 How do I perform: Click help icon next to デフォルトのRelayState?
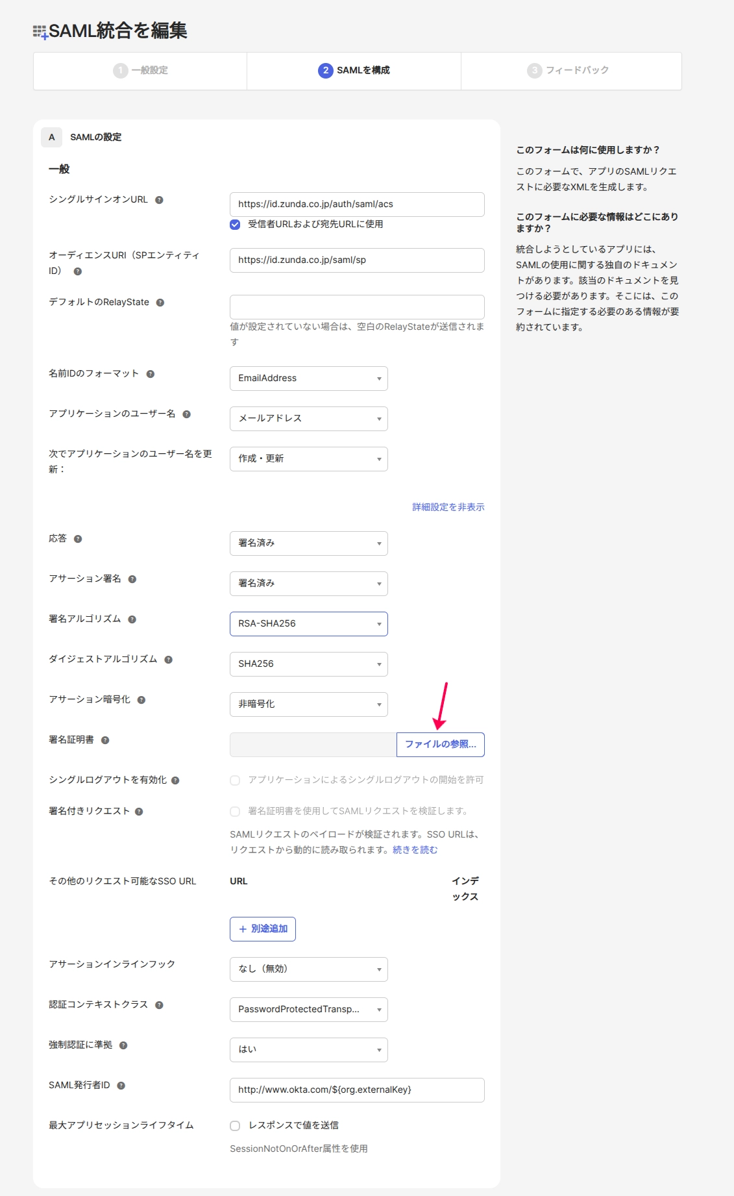(160, 303)
